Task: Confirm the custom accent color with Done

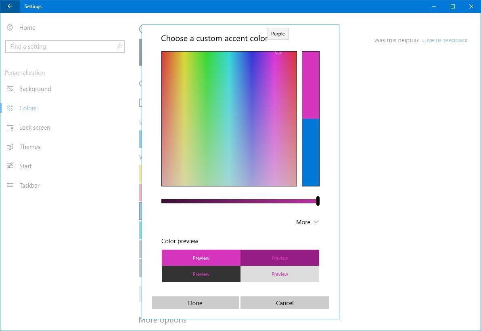Action: click(x=195, y=303)
